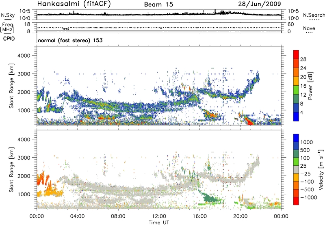The width and height of the screenshot is (325, 225).
Task: Click the text normal (fast stereo) 153
Action: [70, 40]
